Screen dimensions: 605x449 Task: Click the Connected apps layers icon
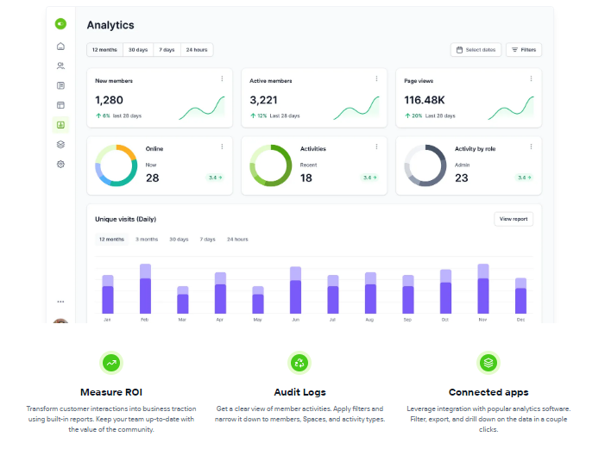[x=488, y=363]
